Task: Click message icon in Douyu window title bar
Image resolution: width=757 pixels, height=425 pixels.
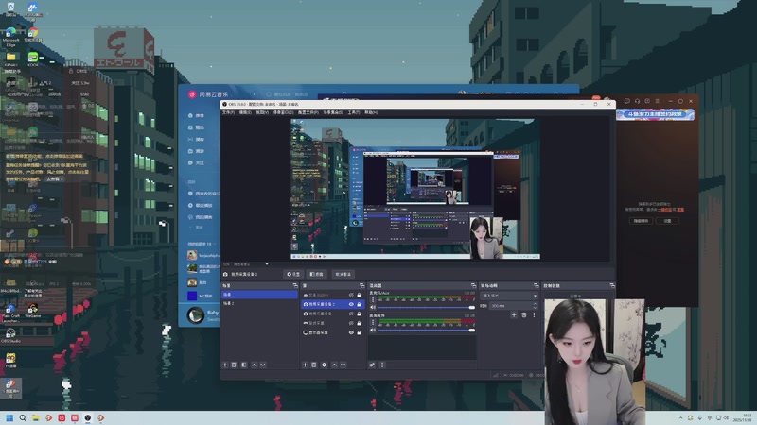Action: [x=626, y=101]
